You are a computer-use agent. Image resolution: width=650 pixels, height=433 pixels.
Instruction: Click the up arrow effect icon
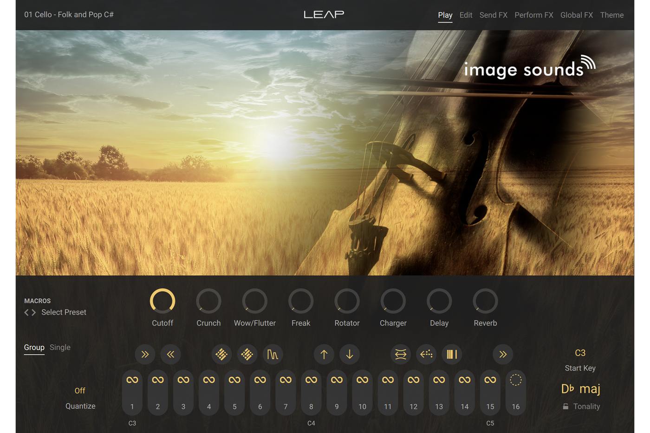(324, 355)
